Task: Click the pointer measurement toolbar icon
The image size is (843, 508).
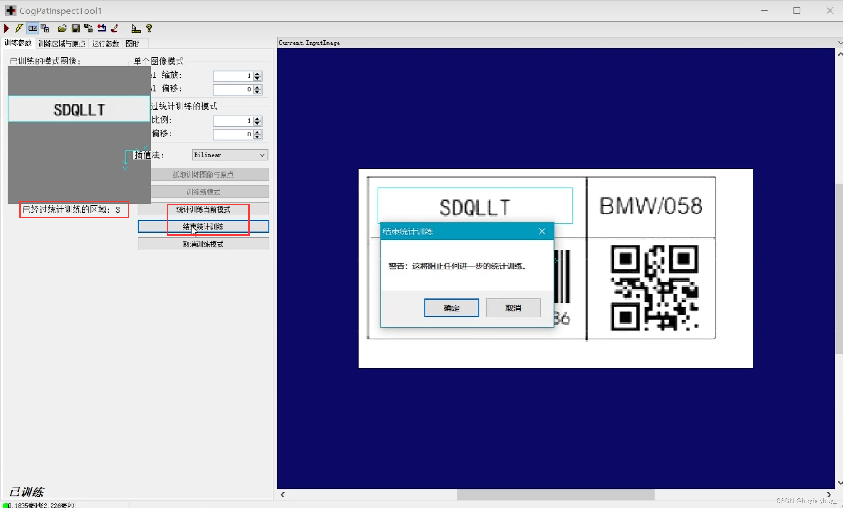Action: pyautogui.click(x=136, y=28)
